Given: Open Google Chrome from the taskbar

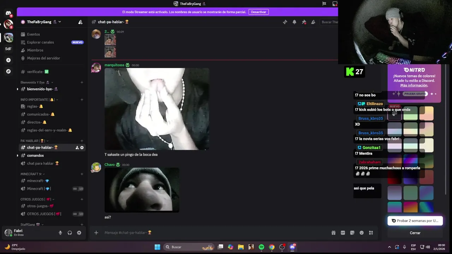Looking at the screenshot, I should pos(272,247).
